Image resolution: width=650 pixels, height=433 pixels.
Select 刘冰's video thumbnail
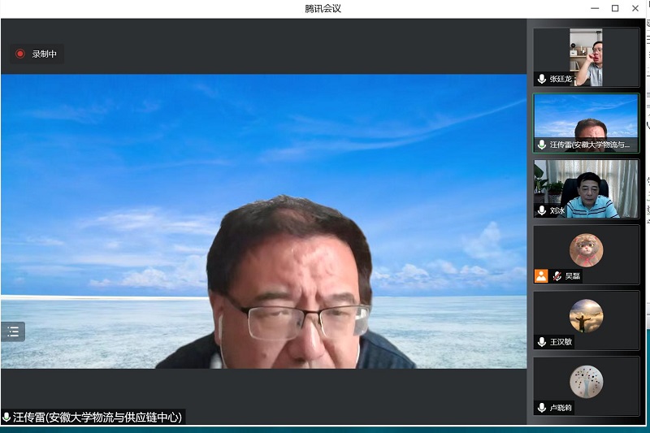pyautogui.click(x=586, y=188)
